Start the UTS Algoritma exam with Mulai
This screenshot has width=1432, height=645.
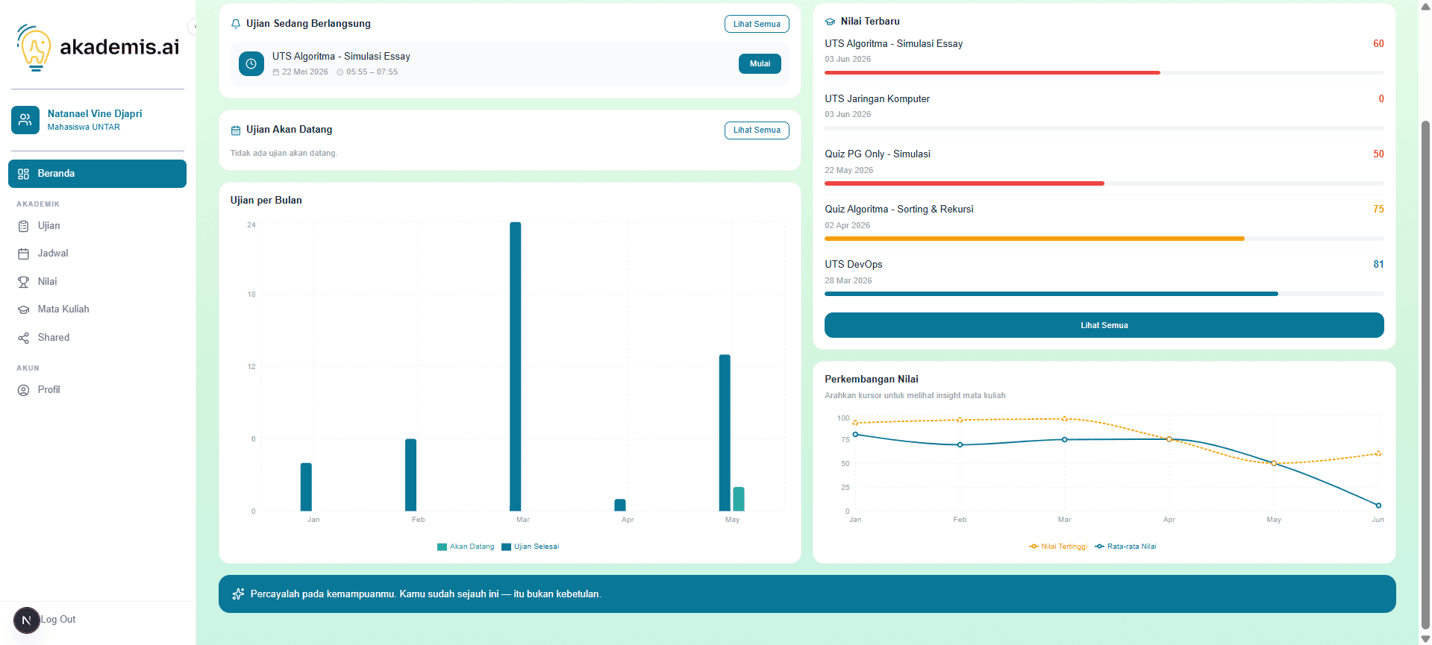click(760, 64)
